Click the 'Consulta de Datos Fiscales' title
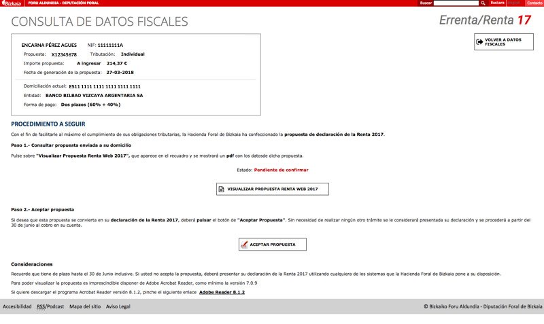This screenshot has width=544, height=324. coord(99,22)
